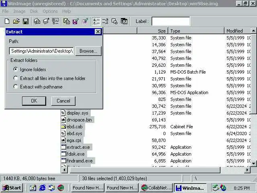The width and height of the screenshot is (257, 193).
Task: Click the 30 files selected status text
Action: pyautogui.click(x=114, y=179)
